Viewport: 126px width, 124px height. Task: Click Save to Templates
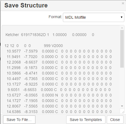point(86,120)
